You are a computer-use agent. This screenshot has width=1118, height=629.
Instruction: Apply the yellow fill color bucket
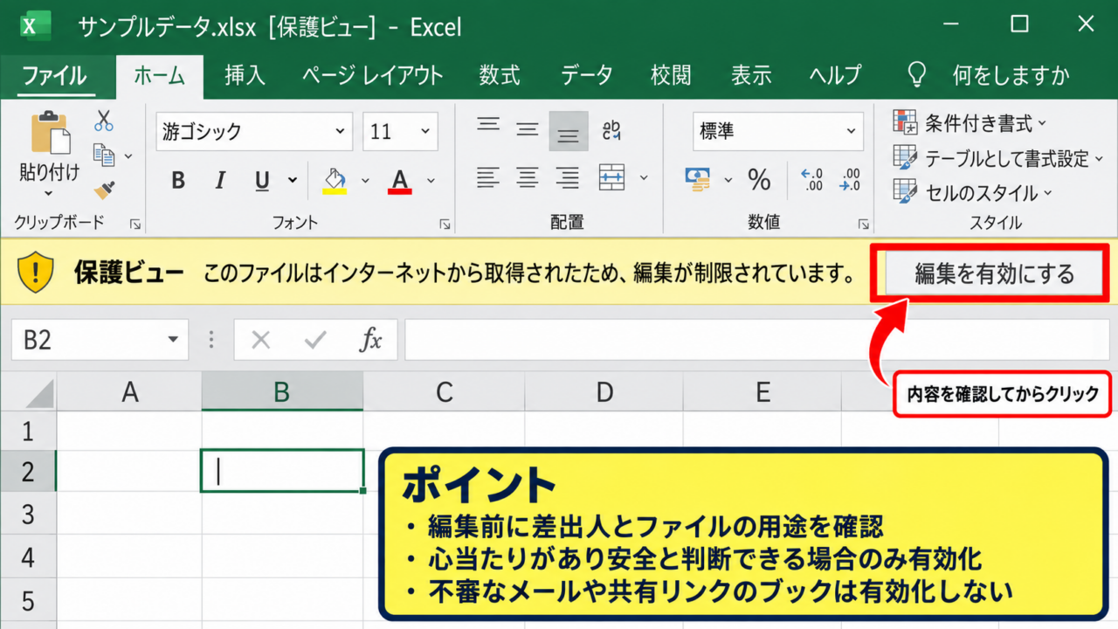point(335,181)
